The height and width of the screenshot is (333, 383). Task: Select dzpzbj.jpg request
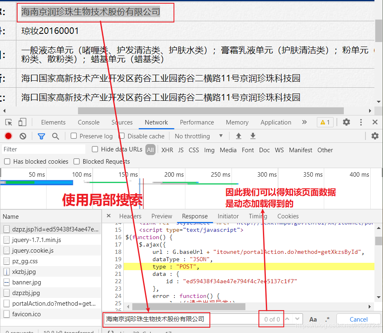click(51, 293)
